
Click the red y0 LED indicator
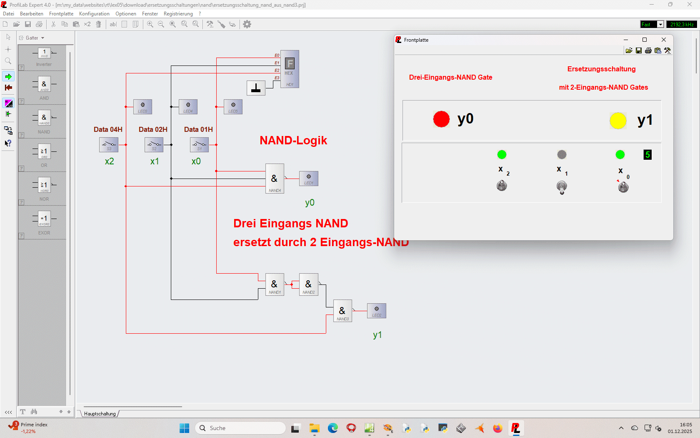pos(441,119)
